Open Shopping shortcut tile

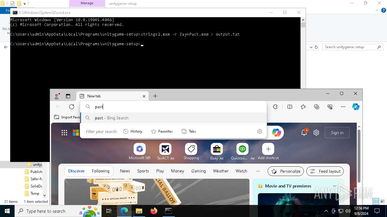pyautogui.click(x=191, y=152)
